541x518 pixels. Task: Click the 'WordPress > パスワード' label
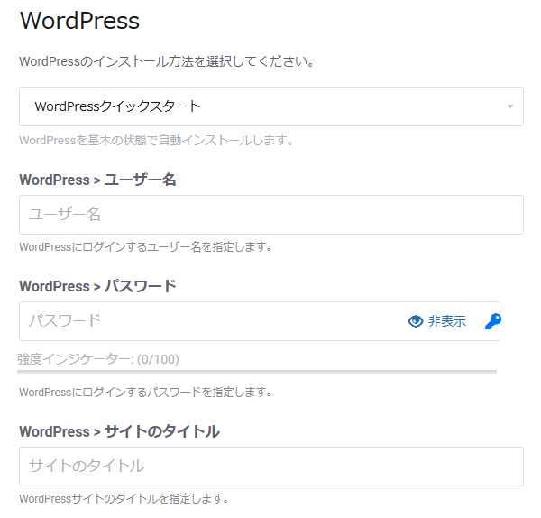(x=97, y=286)
